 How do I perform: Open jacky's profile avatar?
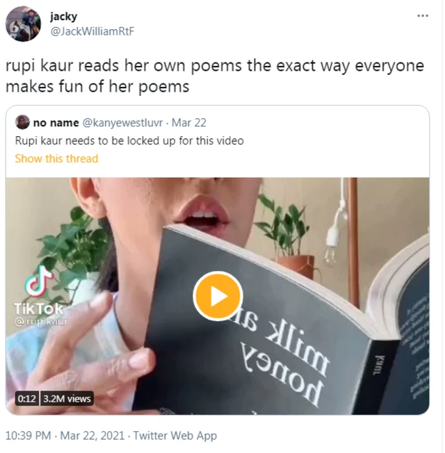[x=23, y=24]
